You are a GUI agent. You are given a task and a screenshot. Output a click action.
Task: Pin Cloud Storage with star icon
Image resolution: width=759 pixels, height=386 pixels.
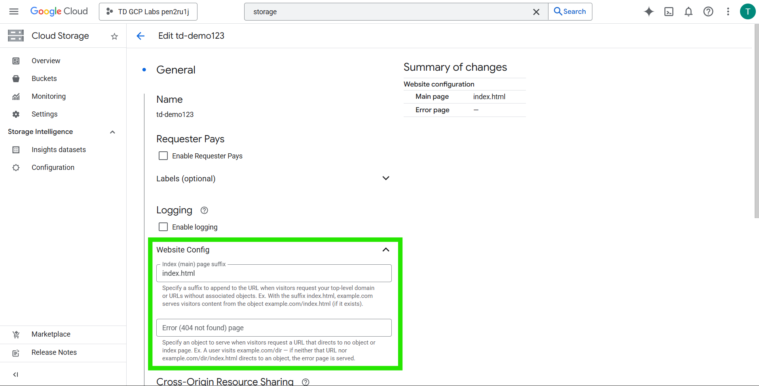coord(114,36)
